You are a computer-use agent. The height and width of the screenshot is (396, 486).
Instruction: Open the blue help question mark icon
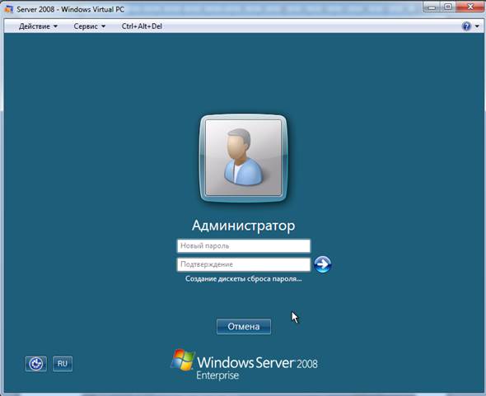[x=466, y=26]
